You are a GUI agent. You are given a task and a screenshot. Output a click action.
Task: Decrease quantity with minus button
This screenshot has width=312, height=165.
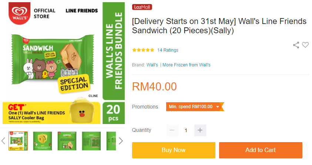click(172, 130)
